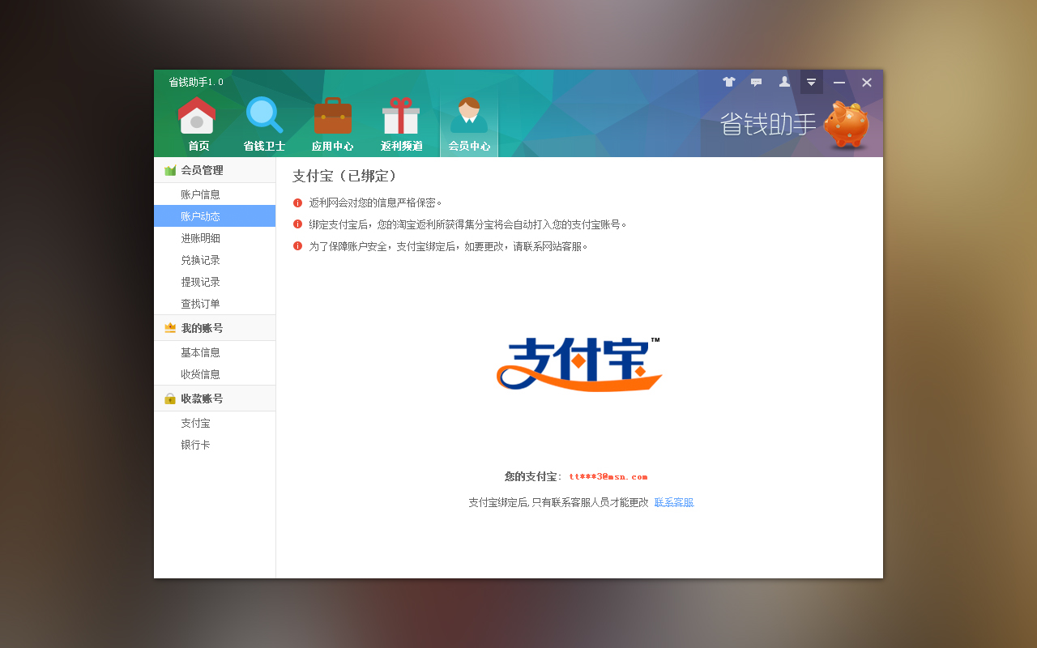Screen dimensions: 1037x648
Task: Click the orange piggy bank logo
Action: tap(847, 126)
